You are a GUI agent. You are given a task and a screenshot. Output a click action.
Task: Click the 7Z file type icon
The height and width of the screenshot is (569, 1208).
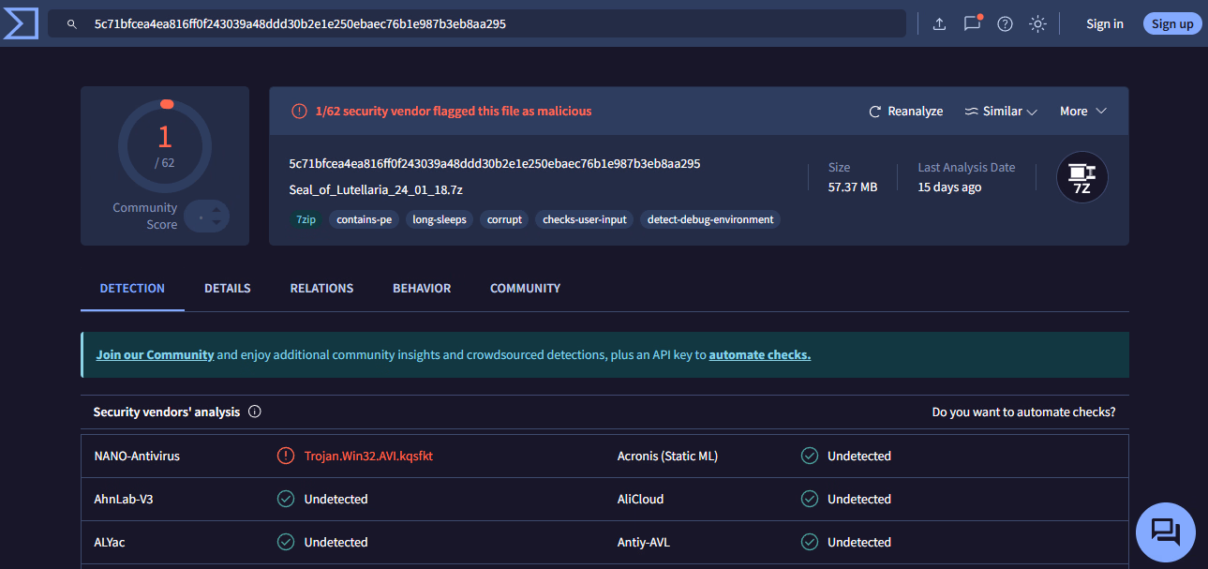(x=1081, y=177)
